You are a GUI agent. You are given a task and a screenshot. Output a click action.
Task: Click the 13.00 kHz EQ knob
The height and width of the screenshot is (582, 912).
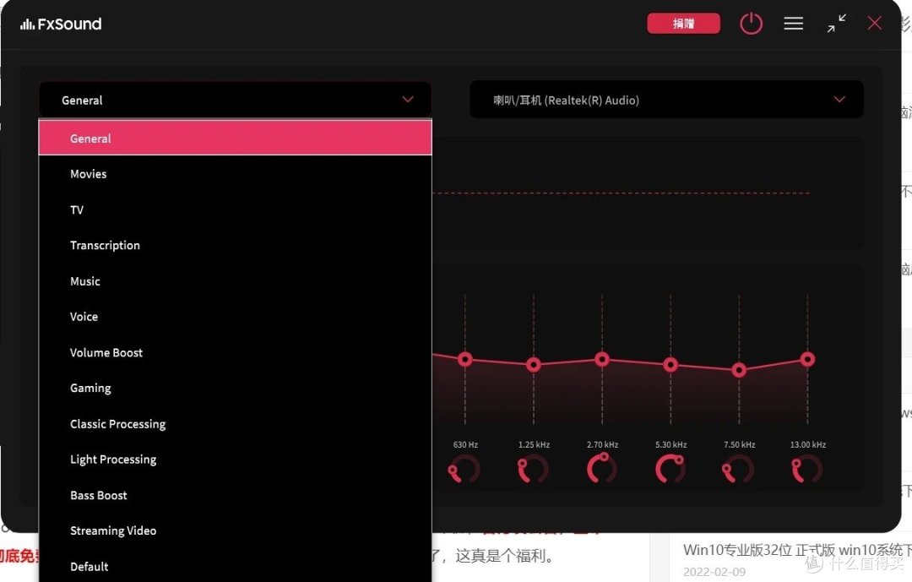806,468
